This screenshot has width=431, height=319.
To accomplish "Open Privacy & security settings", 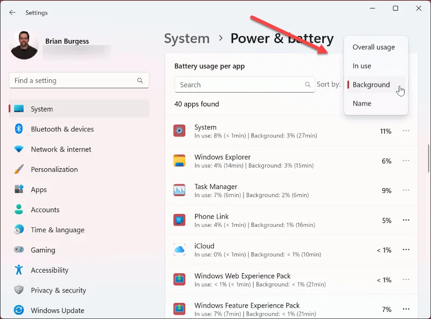I will tap(79, 290).
